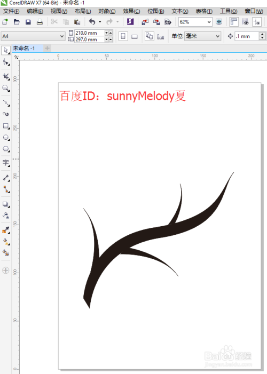The width and height of the screenshot is (267, 374).
Task: Edit the page height 297.0 mm field
Action: tap(89, 39)
